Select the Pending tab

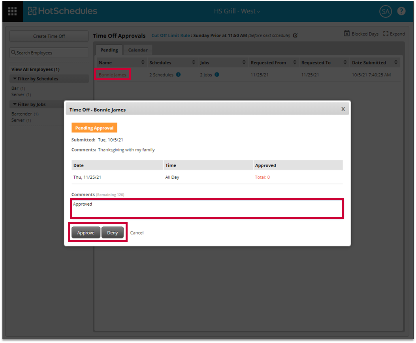(109, 50)
